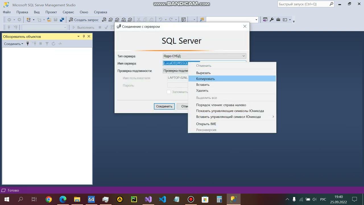Screen dimensions: 364x205
Task: Open Visual Studio Code from the taskbar
Action: coord(162,199)
